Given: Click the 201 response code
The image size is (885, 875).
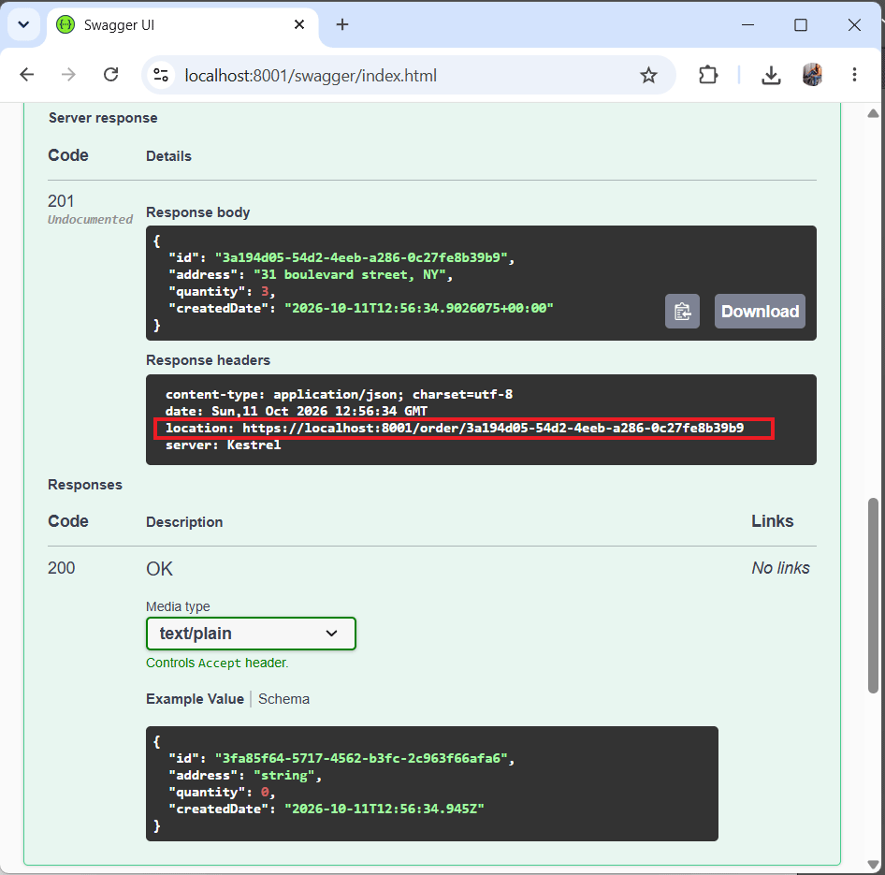Looking at the screenshot, I should pos(61,201).
